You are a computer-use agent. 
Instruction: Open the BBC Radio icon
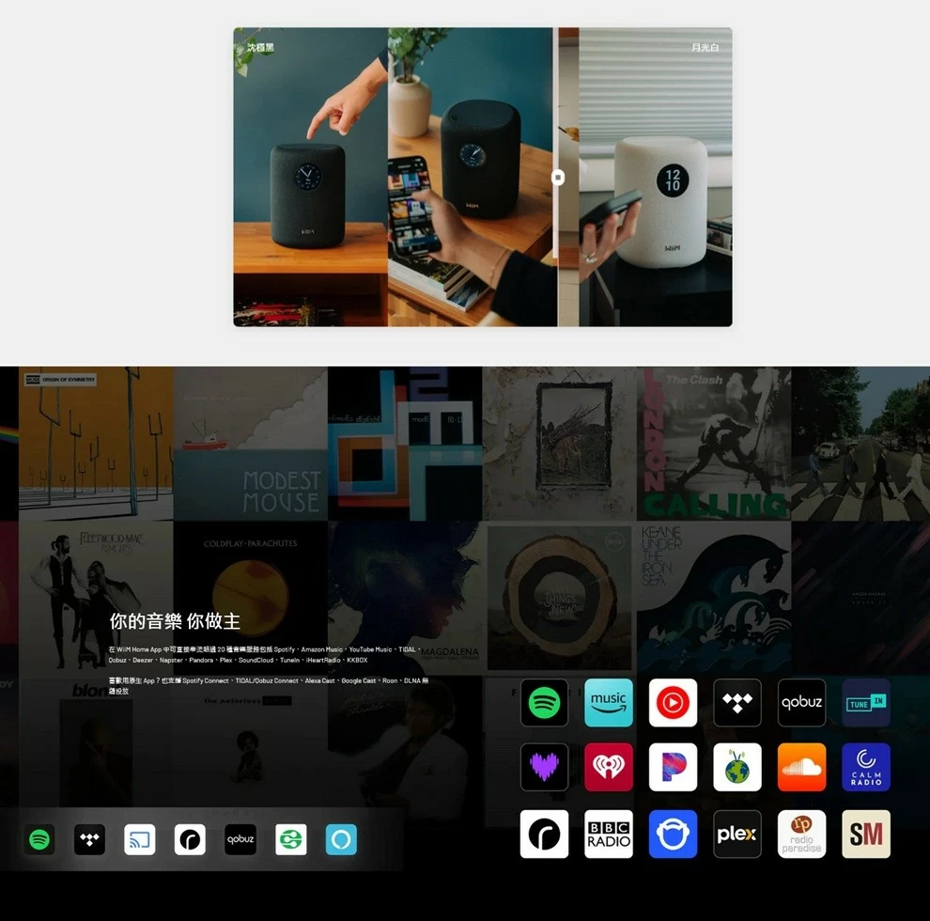coord(609,834)
